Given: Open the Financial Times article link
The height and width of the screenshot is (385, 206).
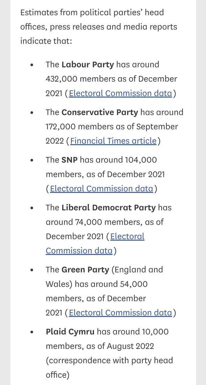Looking at the screenshot, I should [113, 141].
